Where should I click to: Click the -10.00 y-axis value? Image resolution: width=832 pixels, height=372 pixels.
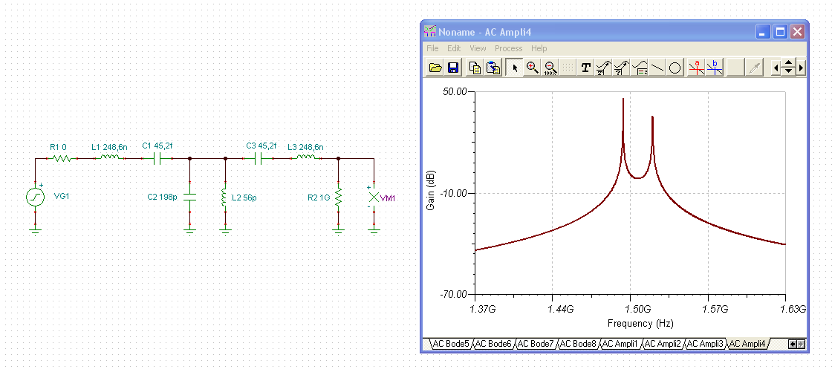click(x=452, y=192)
